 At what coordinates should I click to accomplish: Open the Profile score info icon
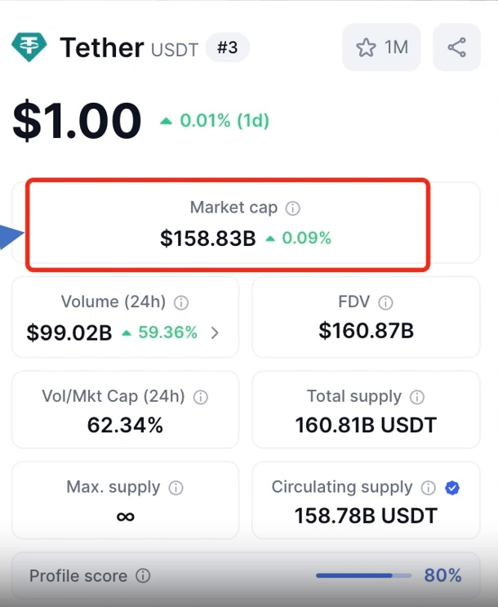coord(143,576)
